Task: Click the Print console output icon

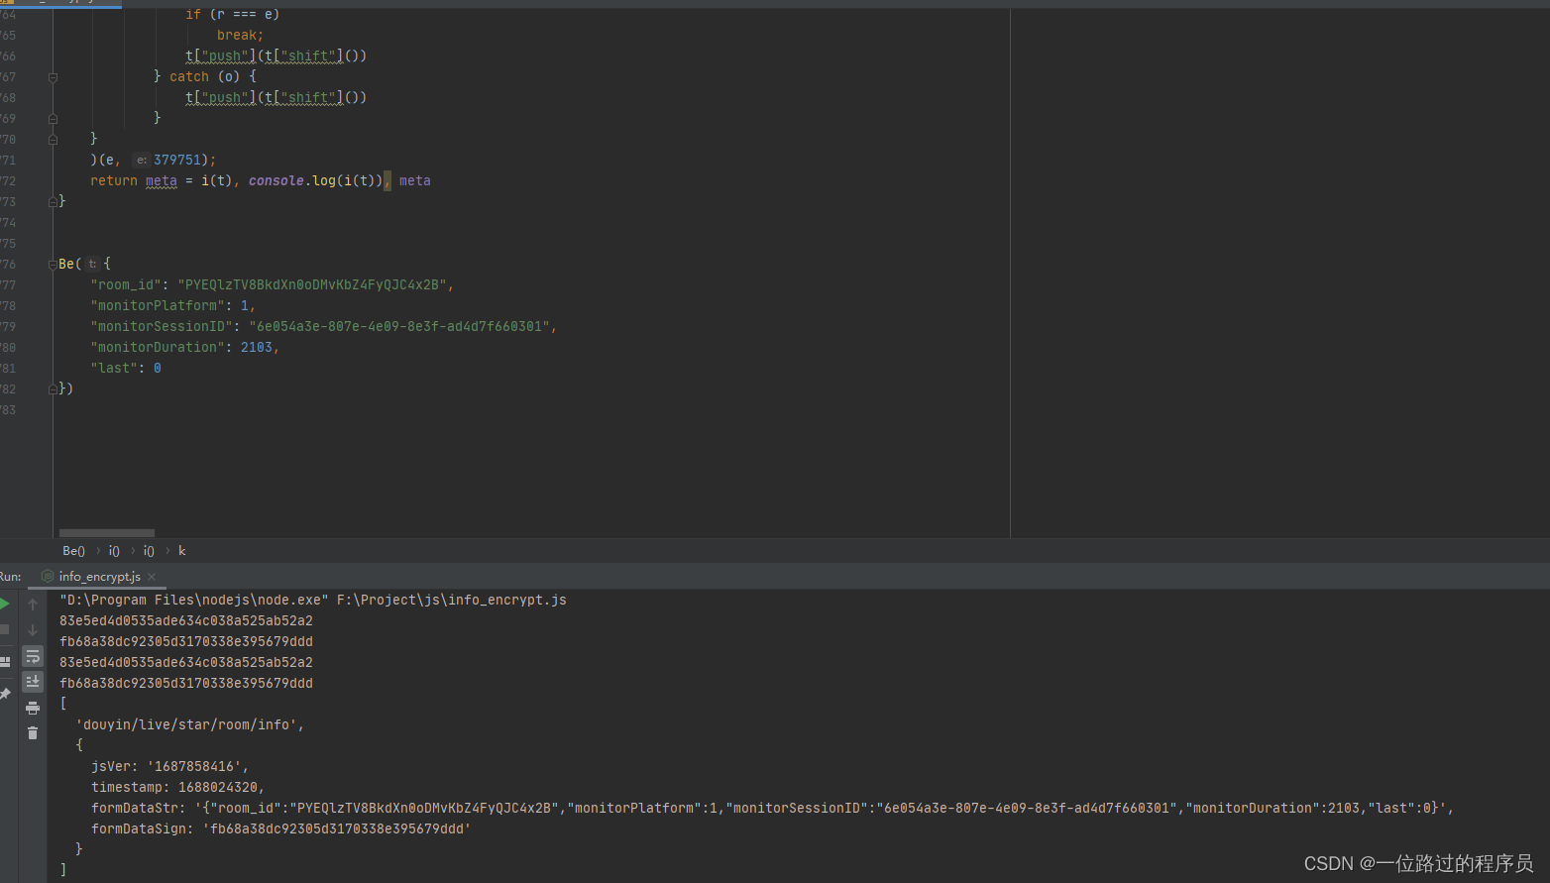Action: (33, 708)
